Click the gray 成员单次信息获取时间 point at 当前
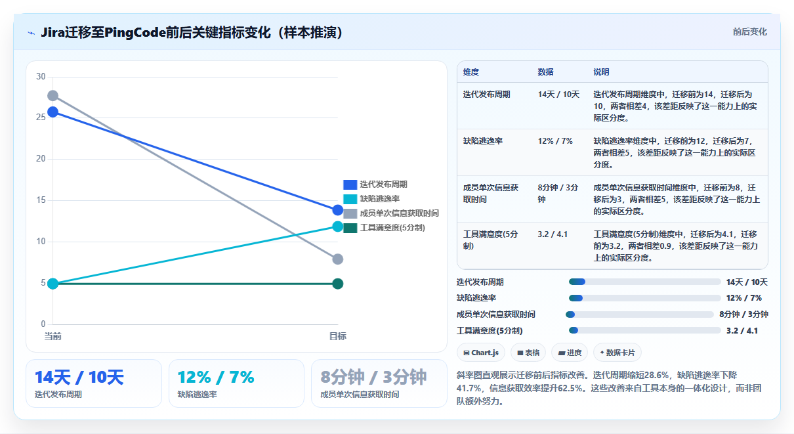 (x=53, y=96)
